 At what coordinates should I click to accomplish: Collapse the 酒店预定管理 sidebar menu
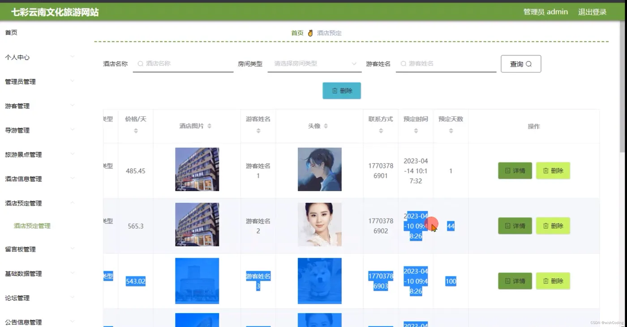39,203
